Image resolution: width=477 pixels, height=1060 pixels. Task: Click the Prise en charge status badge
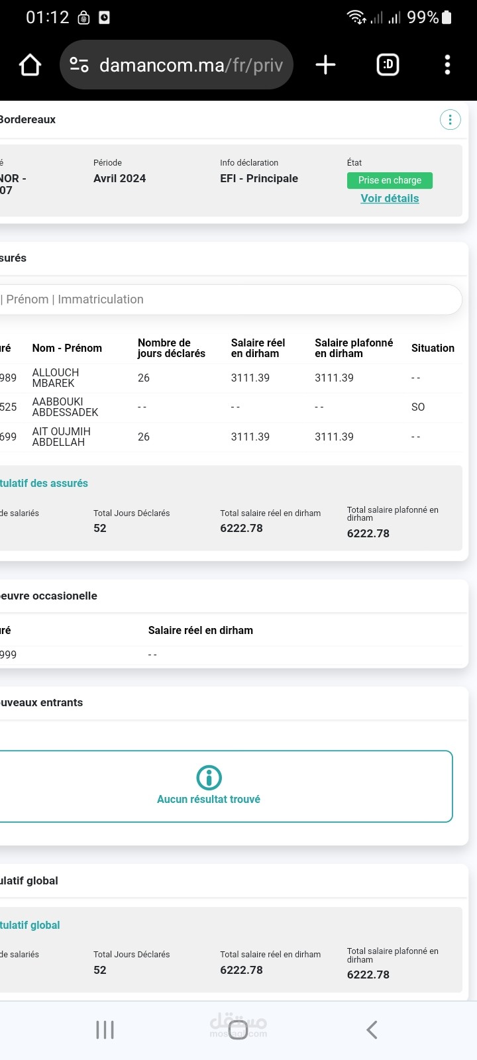point(390,180)
